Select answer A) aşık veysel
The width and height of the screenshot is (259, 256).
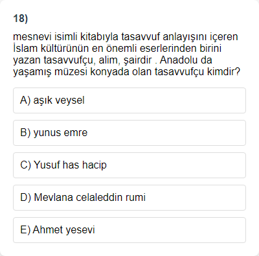tap(129, 100)
